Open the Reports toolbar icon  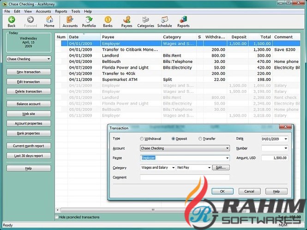point(183,22)
